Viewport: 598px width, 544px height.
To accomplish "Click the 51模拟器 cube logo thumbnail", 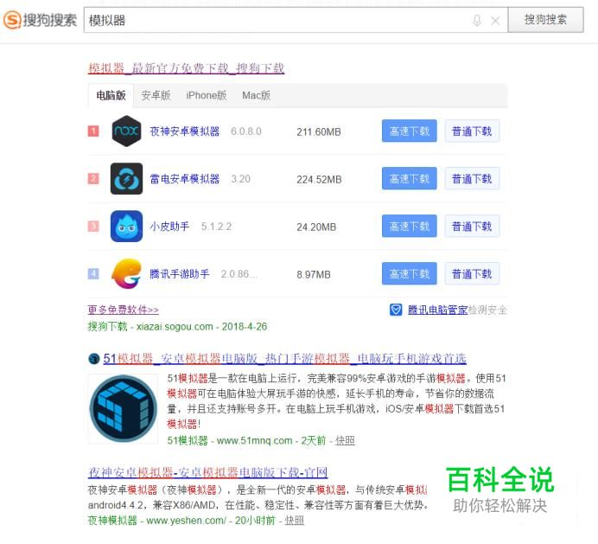I will click(x=123, y=409).
